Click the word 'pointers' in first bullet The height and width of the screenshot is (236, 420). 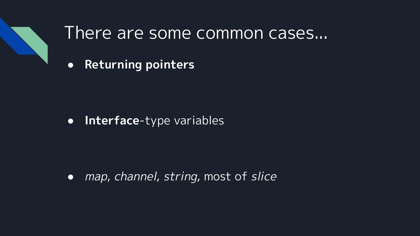point(170,65)
